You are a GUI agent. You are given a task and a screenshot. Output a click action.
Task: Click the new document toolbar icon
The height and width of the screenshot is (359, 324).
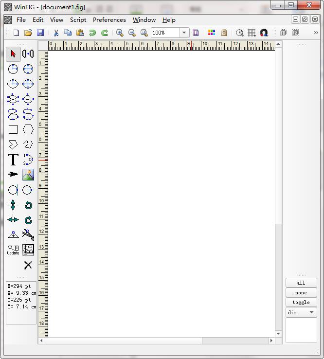click(x=16, y=33)
